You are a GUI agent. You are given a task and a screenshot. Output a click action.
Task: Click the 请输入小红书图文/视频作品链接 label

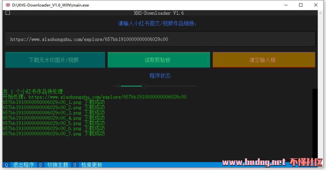tap(157, 23)
